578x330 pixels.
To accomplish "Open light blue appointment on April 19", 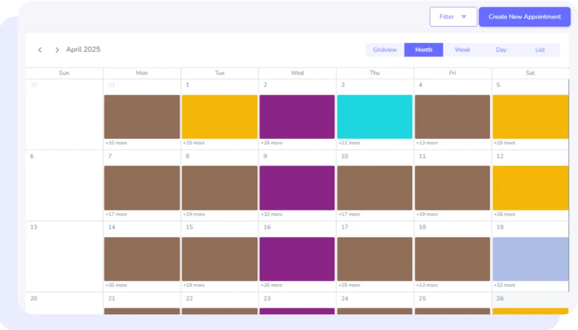I will point(530,259).
